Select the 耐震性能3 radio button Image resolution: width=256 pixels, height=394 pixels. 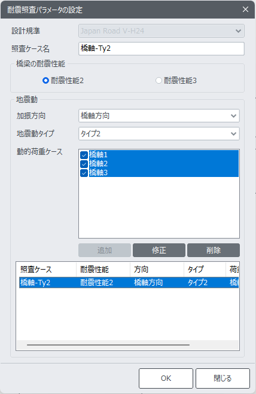tap(159, 81)
